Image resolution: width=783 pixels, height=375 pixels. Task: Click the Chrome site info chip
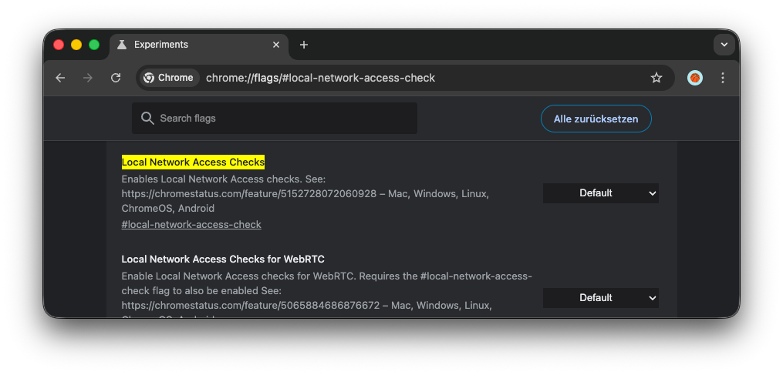168,78
